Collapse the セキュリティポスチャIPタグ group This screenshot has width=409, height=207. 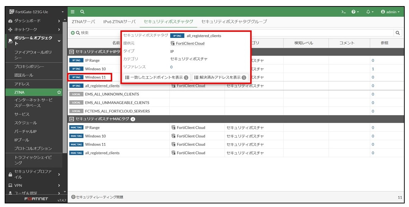72,52
